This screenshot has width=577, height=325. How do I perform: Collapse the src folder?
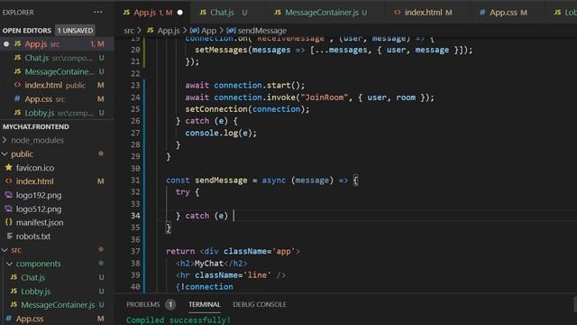[57, 250]
